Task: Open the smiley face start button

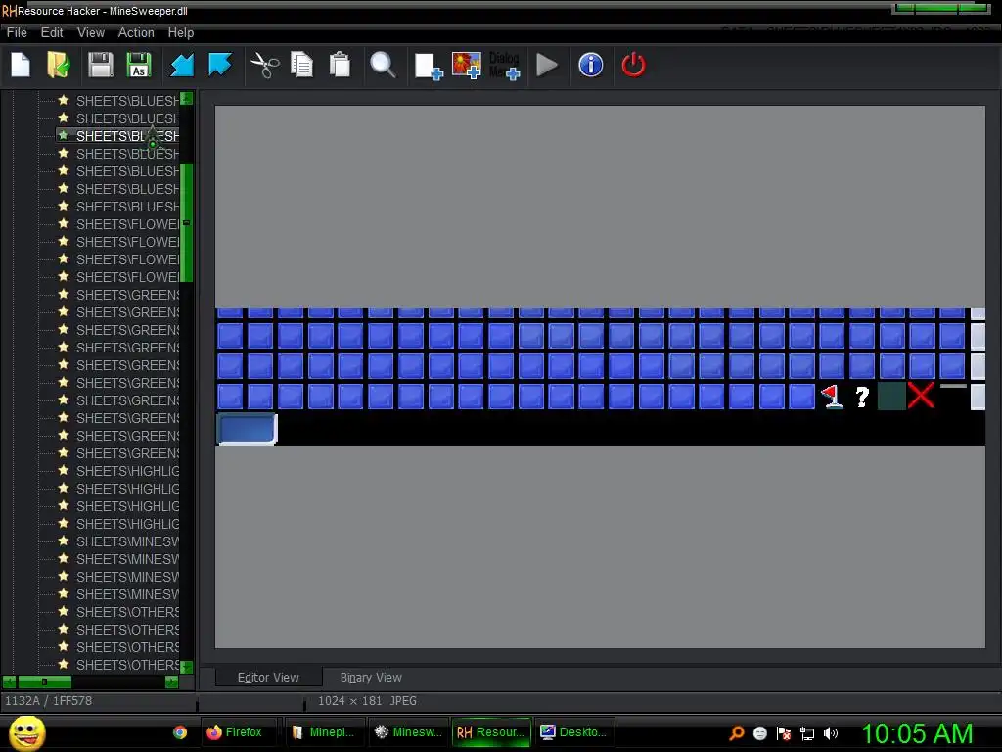Action: tap(26, 732)
